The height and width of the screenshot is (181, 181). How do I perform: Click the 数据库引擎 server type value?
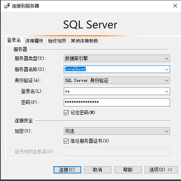(x=76, y=58)
